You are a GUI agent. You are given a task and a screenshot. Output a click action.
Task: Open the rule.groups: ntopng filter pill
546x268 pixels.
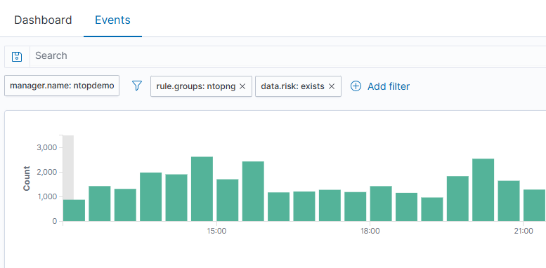pos(196,86)
